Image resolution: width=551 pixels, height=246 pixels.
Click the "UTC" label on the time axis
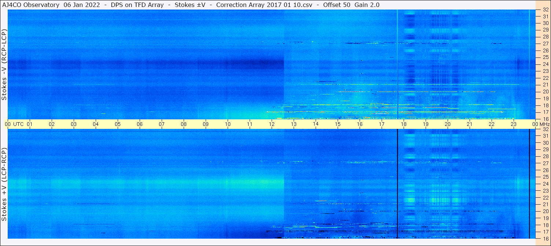pos(18,124)
